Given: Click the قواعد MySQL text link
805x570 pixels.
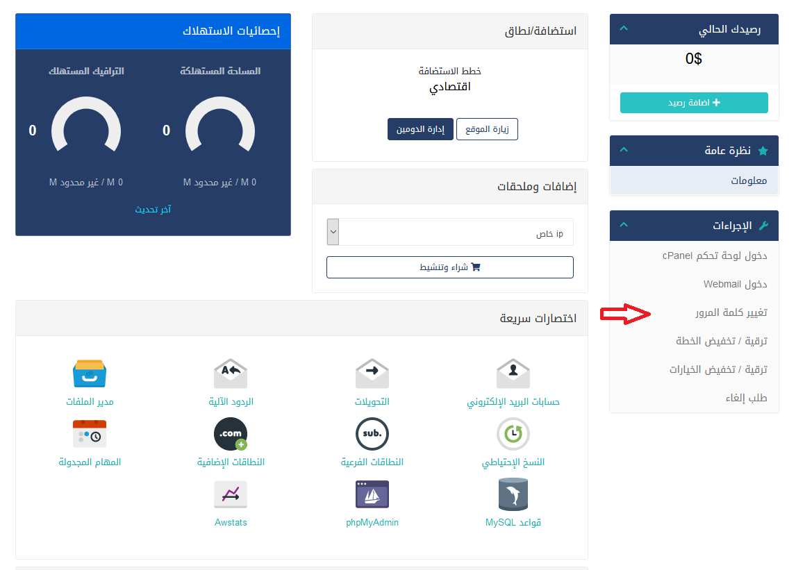Looking at the screenshot, I should point(513,522).
